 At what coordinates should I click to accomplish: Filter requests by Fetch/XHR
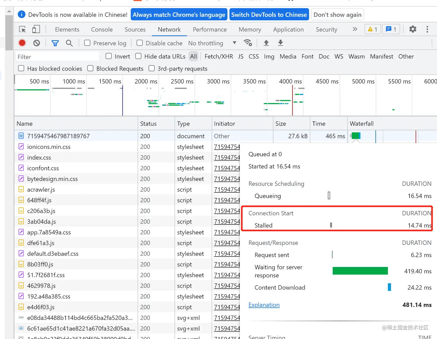[x=219, y=56]
